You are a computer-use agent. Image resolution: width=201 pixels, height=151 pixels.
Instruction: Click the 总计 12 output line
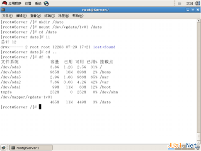click(9, 42)
